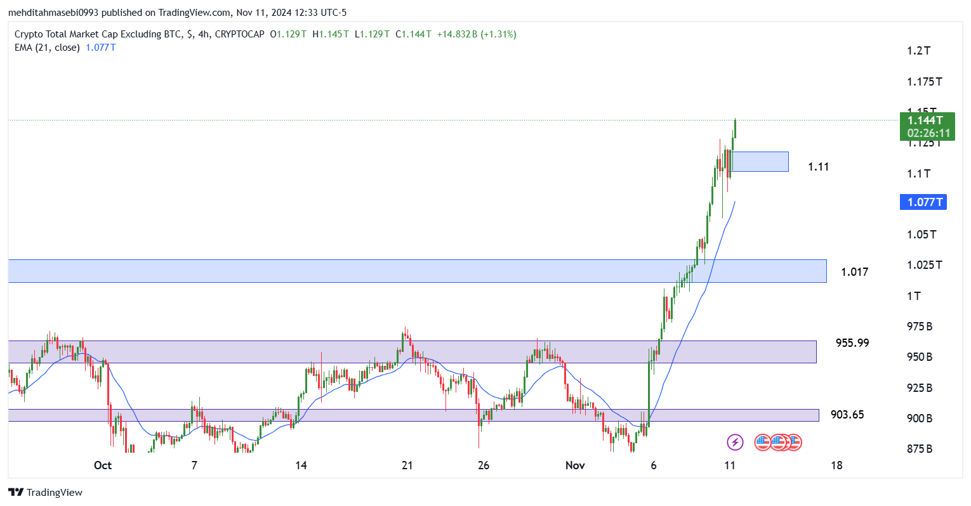Click the 900B price axis label

click(x=920, y=418)
